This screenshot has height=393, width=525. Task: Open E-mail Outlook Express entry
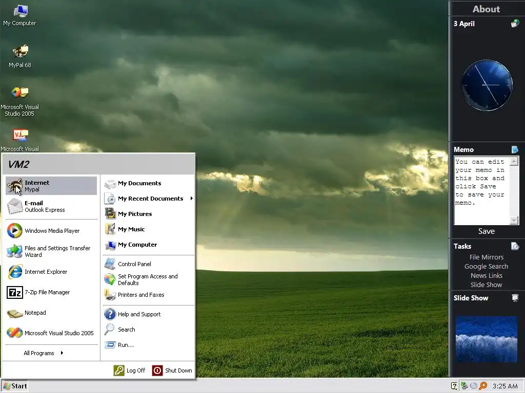[51, 206]
